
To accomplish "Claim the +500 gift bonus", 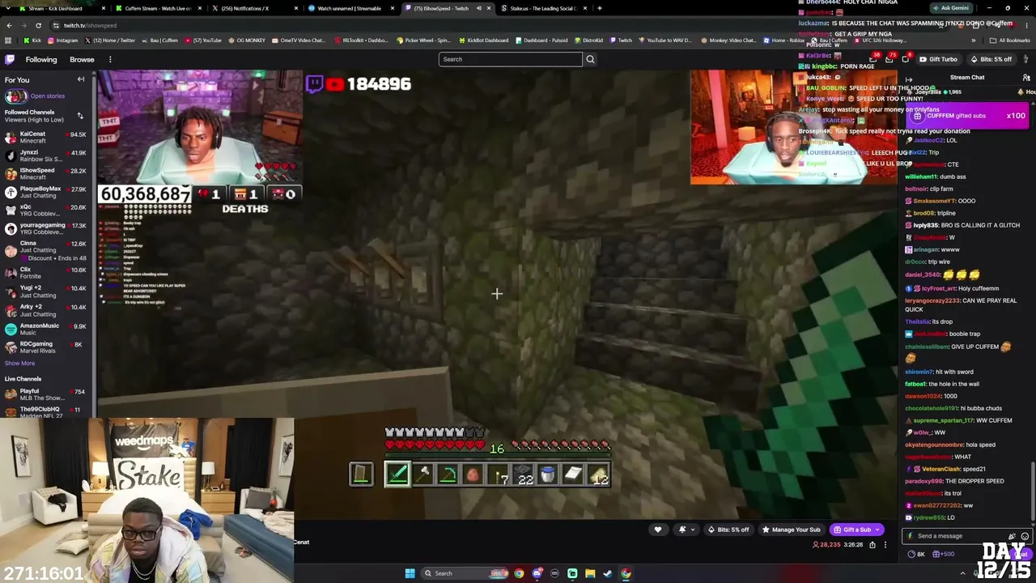I will pos(944,554).
